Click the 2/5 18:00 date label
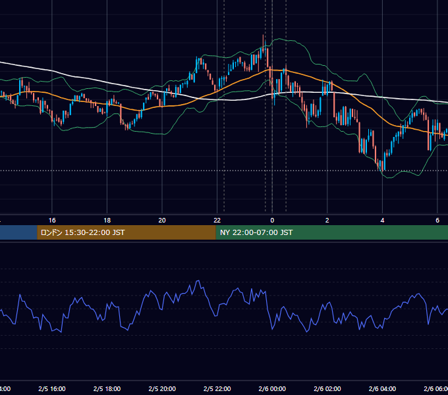Image resolution: width=448 pixels, height=395 pixels. 107,389
